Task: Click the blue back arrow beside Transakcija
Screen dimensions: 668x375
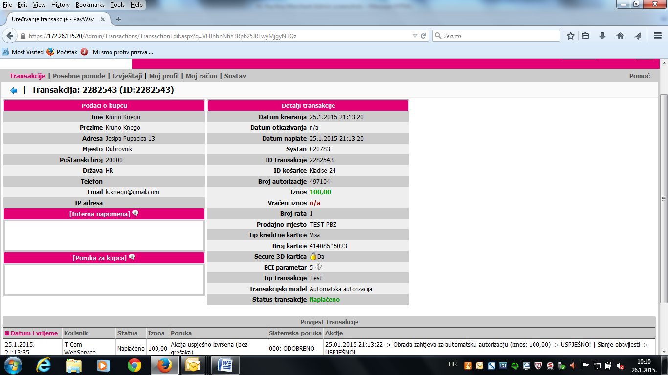Action: [x=14, y=90]
